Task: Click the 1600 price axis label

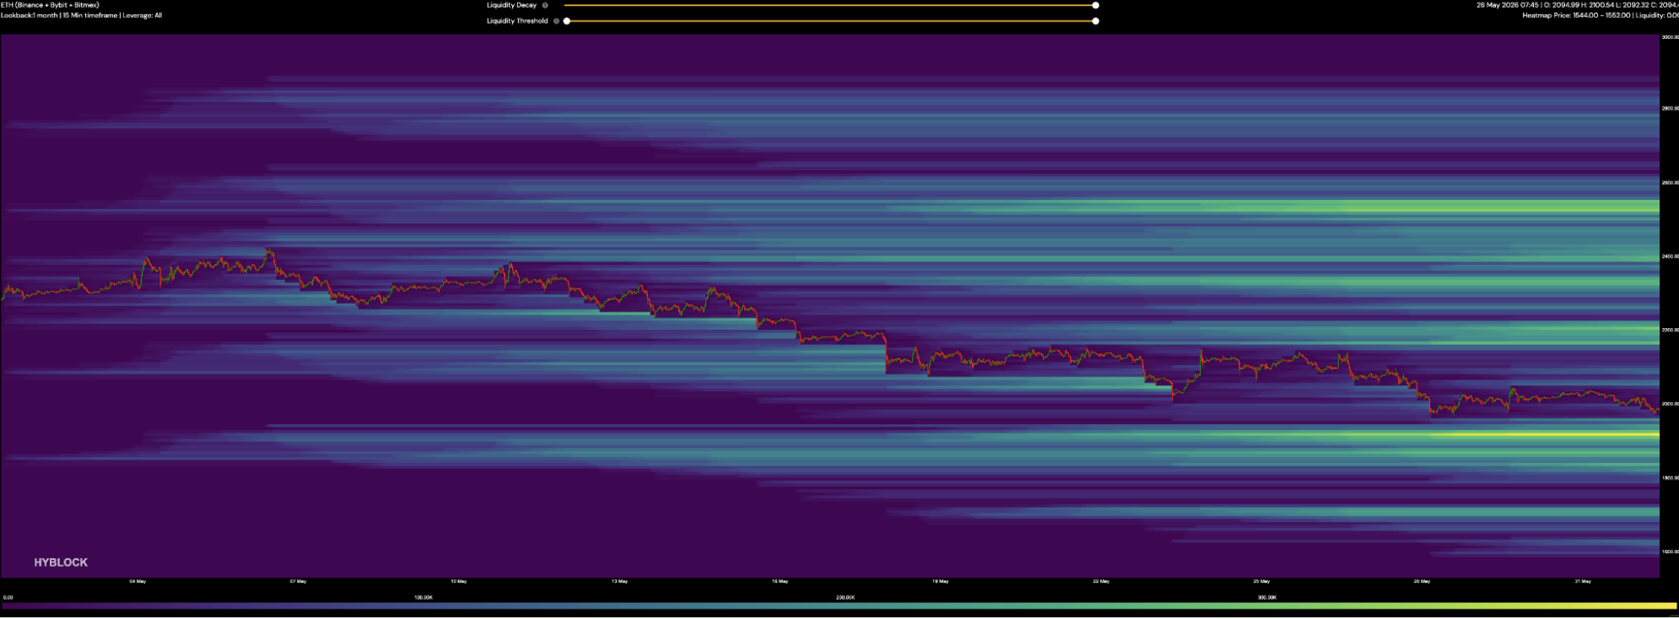Action: [x=1670, y=552]
